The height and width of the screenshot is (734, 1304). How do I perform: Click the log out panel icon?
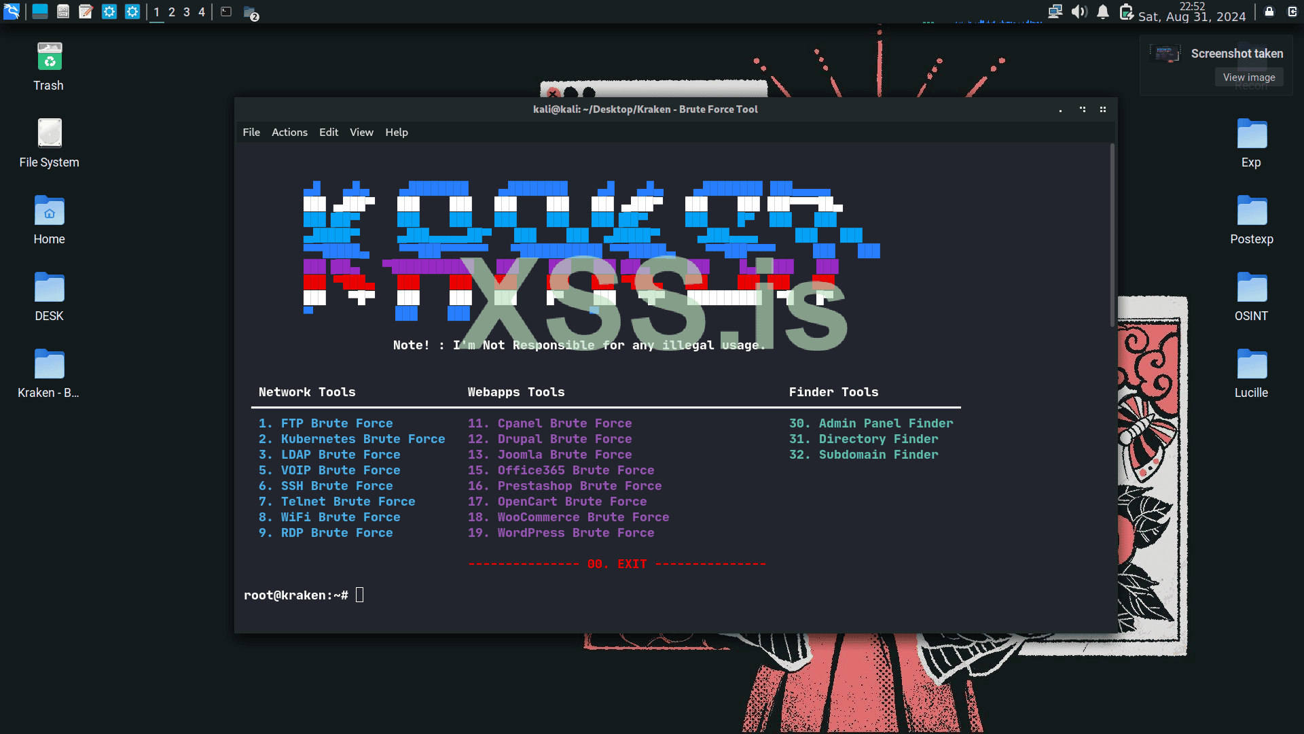(x=1292, y=12)
